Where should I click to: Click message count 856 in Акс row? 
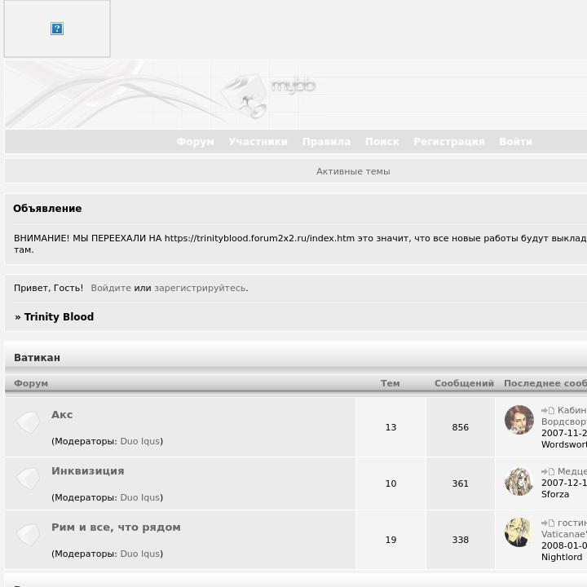(x=460, y=427)
